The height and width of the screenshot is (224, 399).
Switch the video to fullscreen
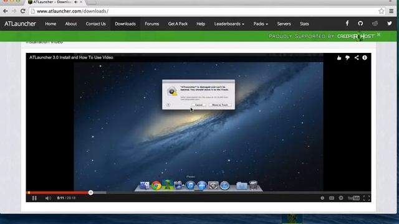point(367,198)
